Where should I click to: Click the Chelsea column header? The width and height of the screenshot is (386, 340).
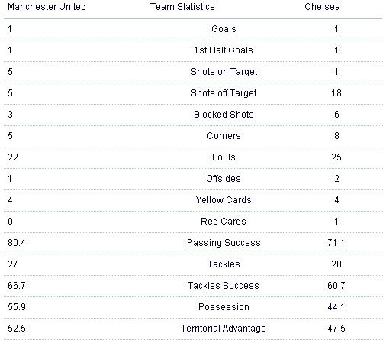tap(322, 7)
